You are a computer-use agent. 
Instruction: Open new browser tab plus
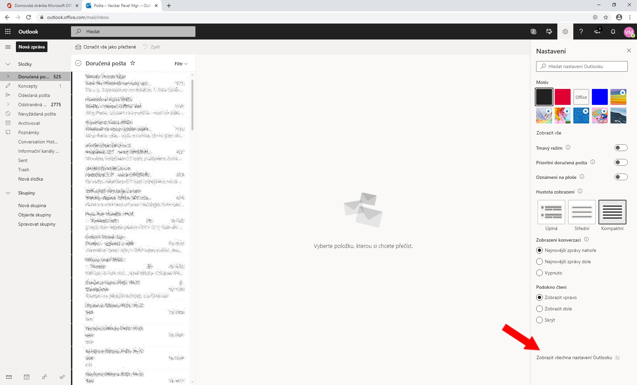coord(169,6)
